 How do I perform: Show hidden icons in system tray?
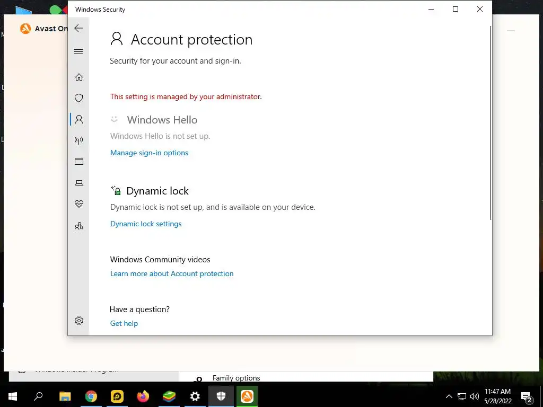[x=449, y=396]
